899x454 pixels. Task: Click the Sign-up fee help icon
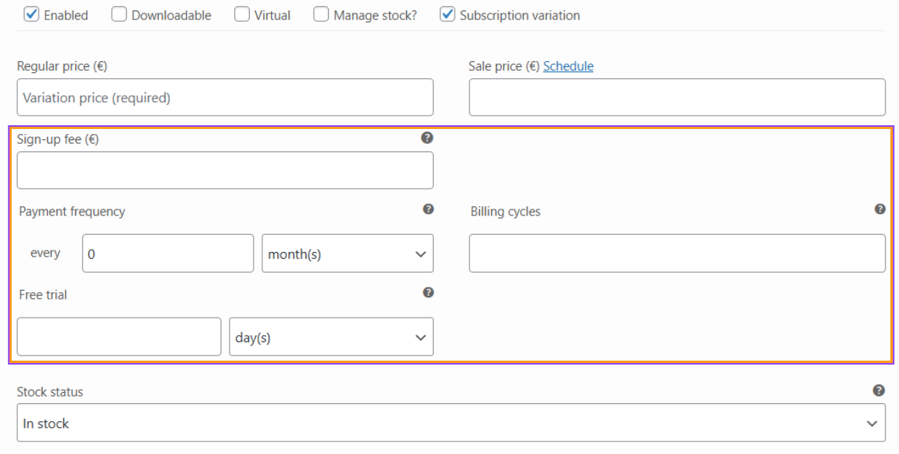click(x=427, y=138)
